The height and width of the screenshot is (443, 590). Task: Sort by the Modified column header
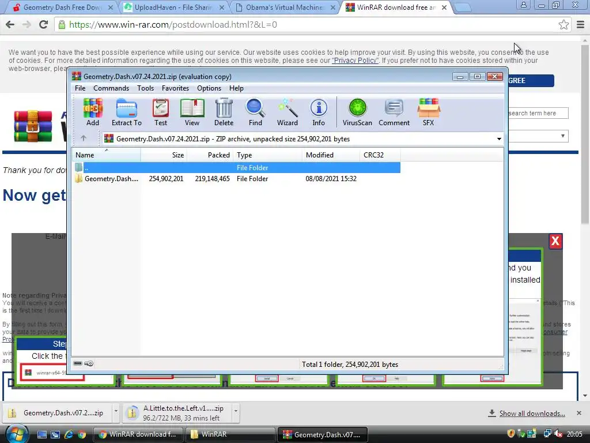coord(331,155)
